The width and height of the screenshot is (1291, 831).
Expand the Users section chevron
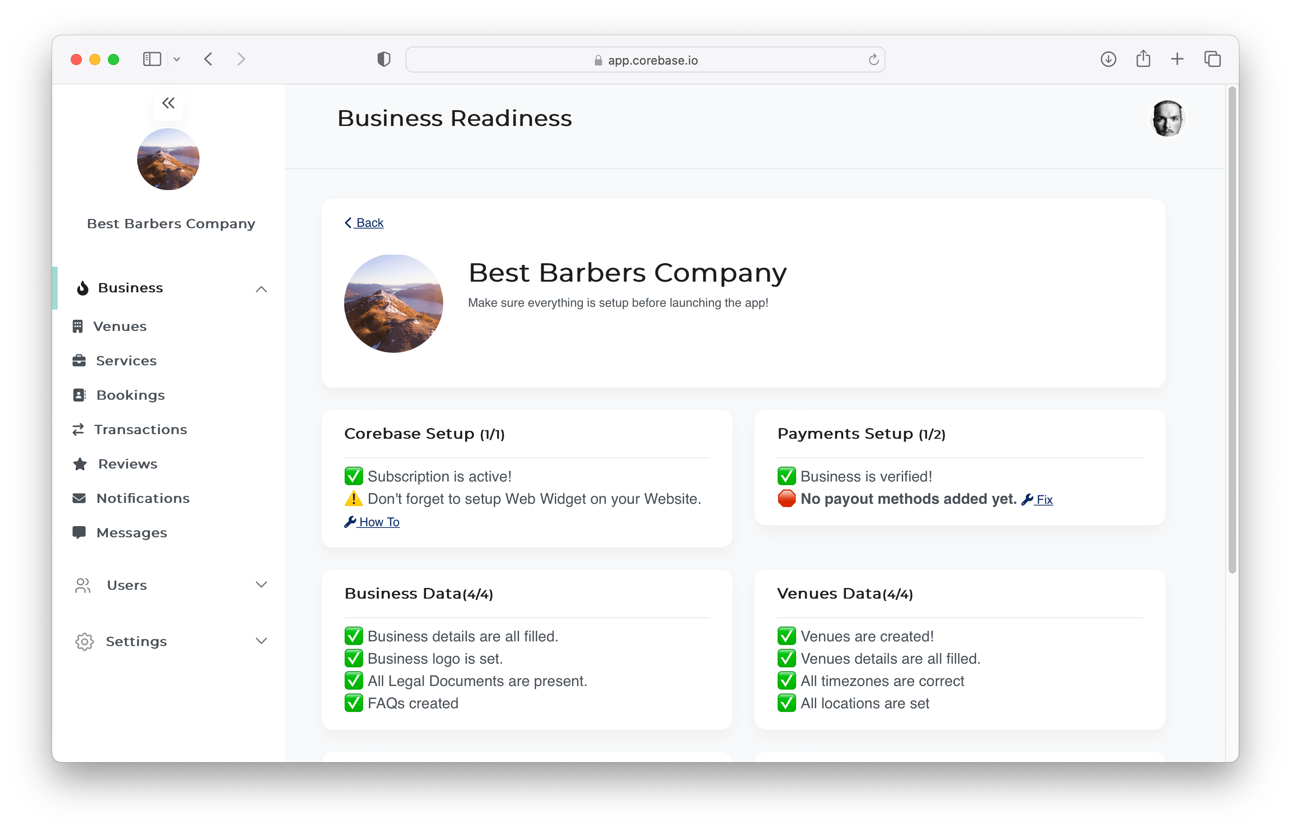click(x=261, y=585)
